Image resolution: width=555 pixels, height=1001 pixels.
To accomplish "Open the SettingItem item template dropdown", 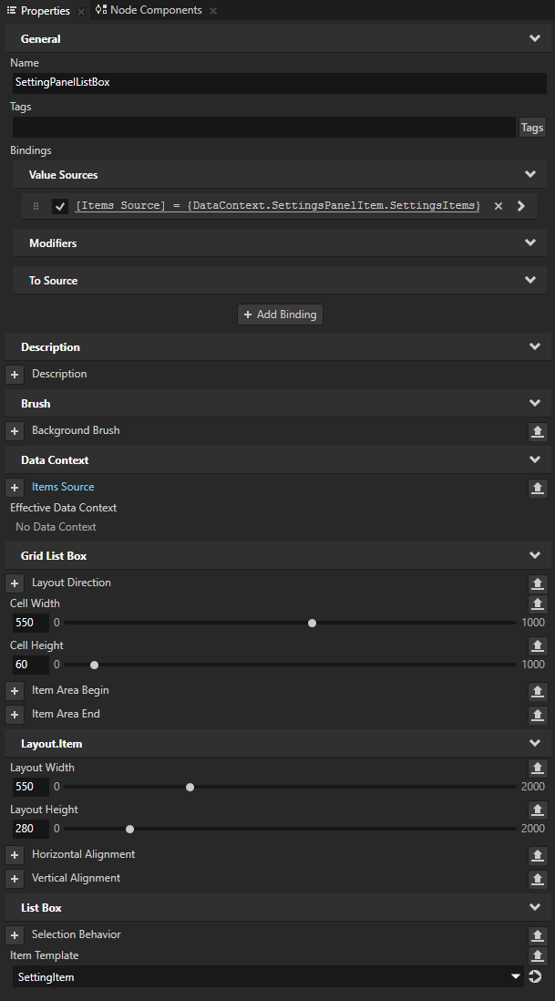I will (x=515, y=976).
